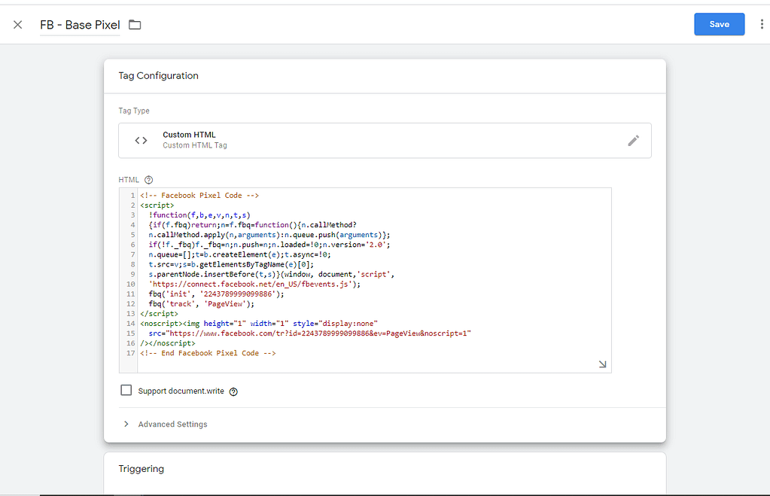Viewport: 770px width, 496px height.
Task: Click the opening <script> tag on line 2
Action: pos(157,205)
